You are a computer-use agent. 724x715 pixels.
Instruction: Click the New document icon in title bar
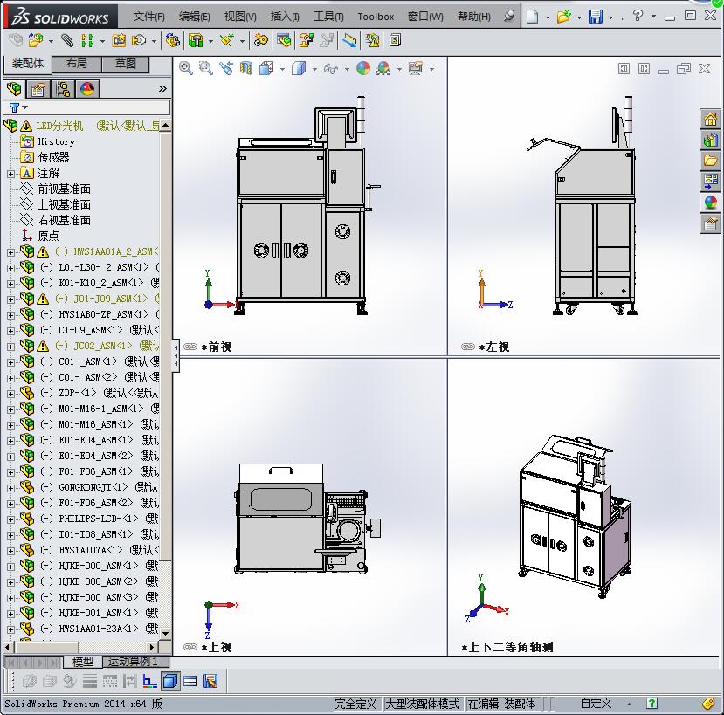pyautogui.click(x=533, y=17)
